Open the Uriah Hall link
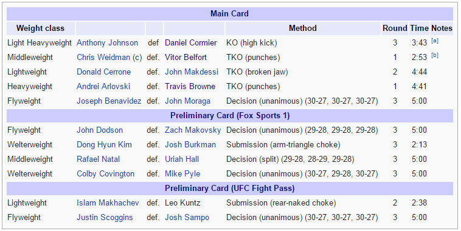The width and height of the screenshot is (461, 231). [182, 159]
